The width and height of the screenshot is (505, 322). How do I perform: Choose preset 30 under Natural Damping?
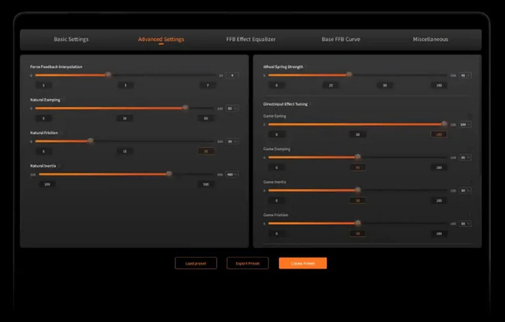(125, 118)
